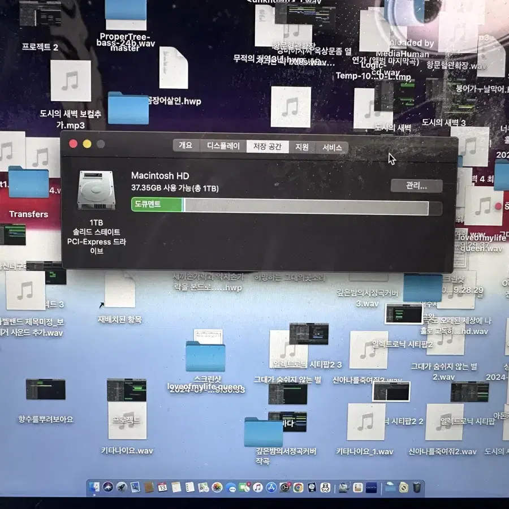Close the storage window with red button
Image resolution: width=509 pixels, height=509 pixels.
click(x=74, y=144)
